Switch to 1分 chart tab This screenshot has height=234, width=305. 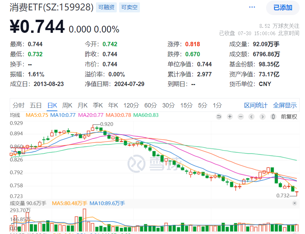coord(217,105)
